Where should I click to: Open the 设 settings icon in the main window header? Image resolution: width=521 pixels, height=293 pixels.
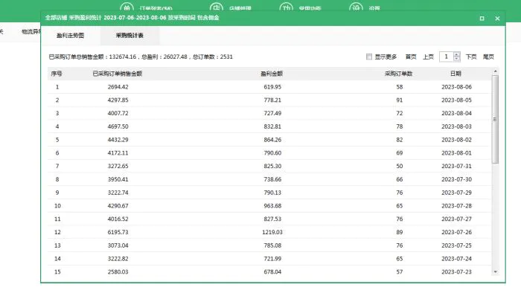click(x=356, y=7)
